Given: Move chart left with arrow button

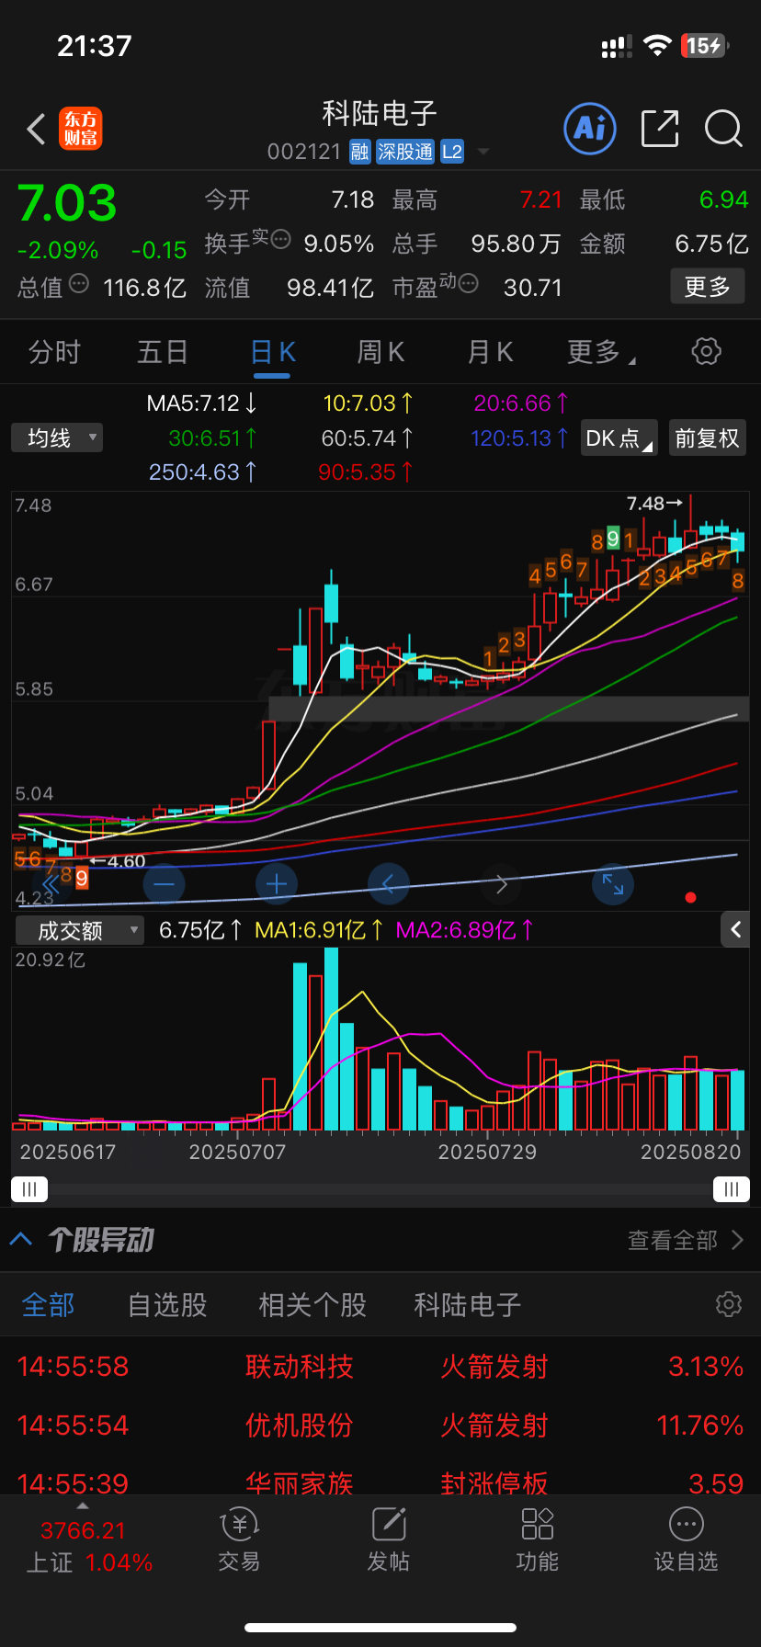Looking at the screenshot, I should point(389,884).
